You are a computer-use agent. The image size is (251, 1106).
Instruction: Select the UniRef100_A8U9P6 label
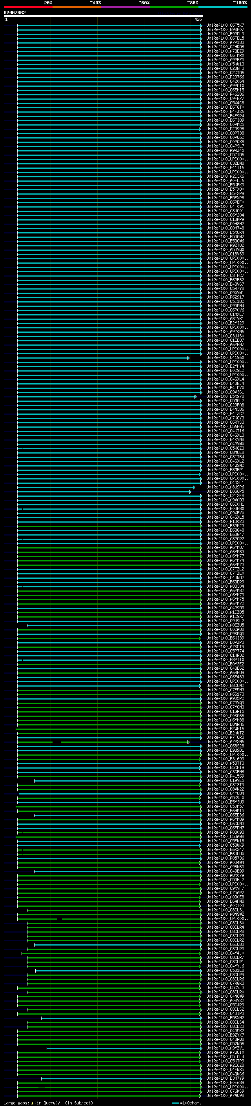point(225,487)
